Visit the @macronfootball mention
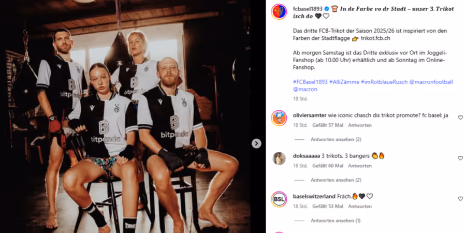This screenshot has width=466, height=233. [431, 82]
